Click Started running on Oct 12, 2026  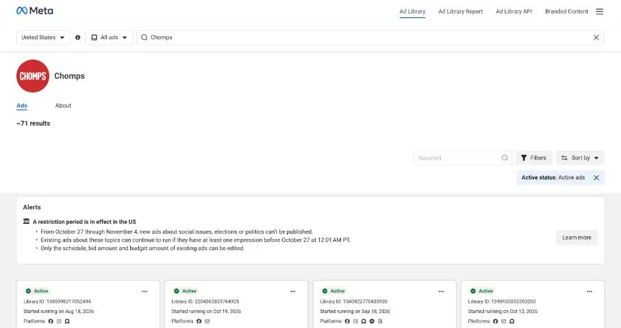point(503,312)
